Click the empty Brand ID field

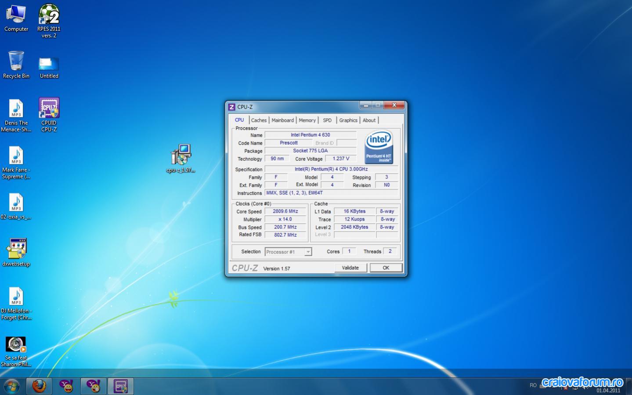point(347,143)
